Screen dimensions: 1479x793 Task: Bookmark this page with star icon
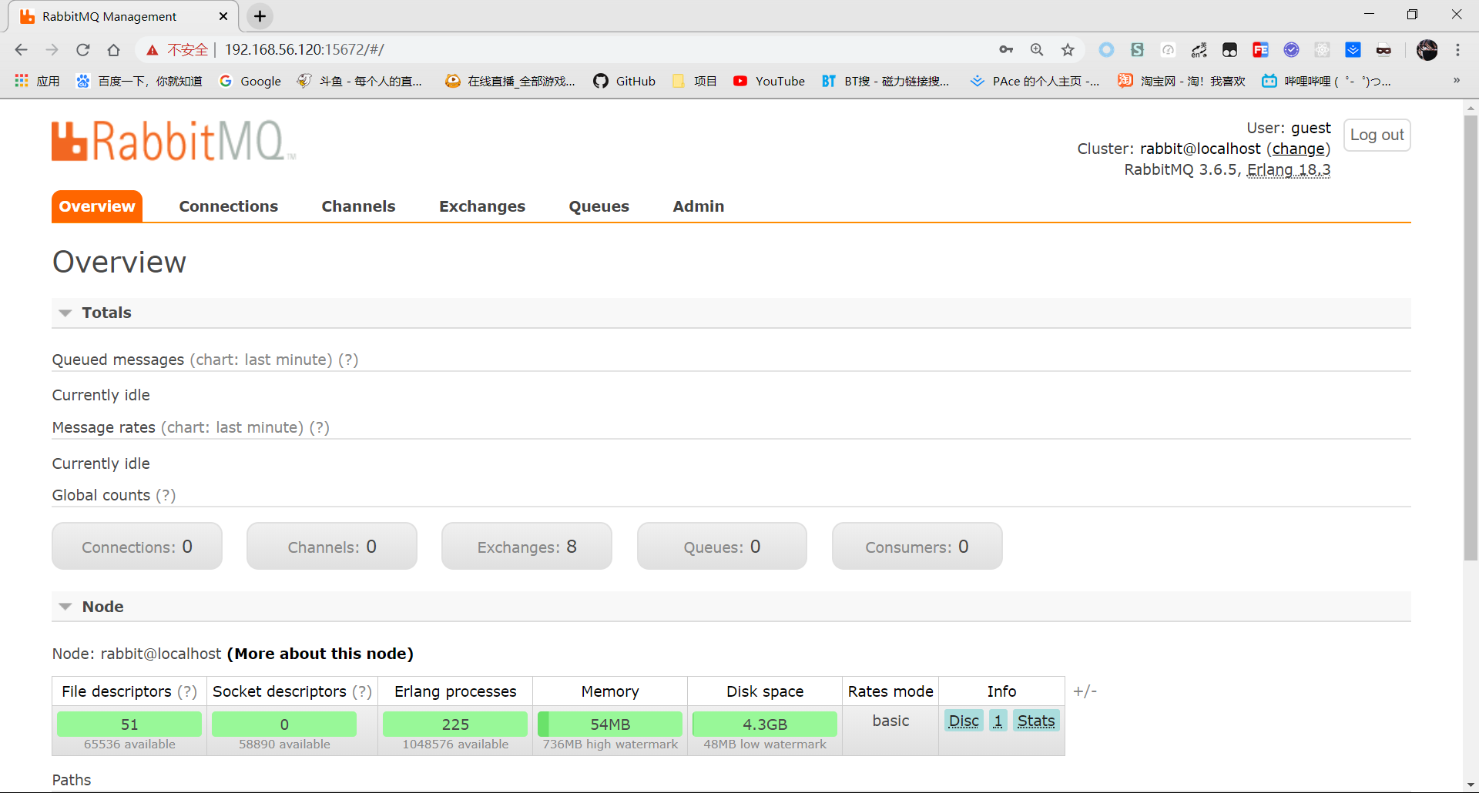click(x=1068, y=50)
